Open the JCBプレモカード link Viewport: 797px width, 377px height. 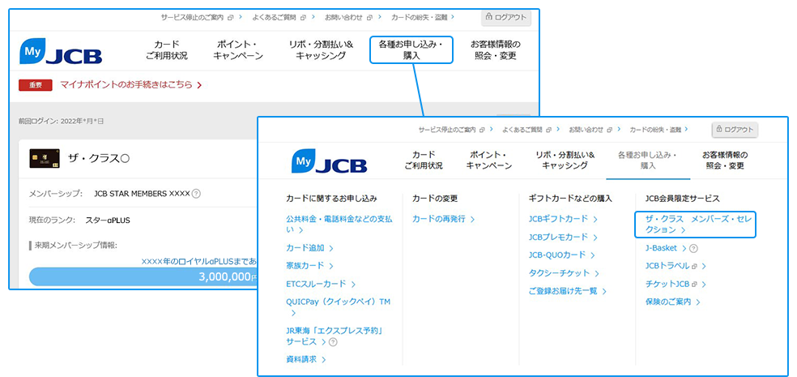[563, 237]
